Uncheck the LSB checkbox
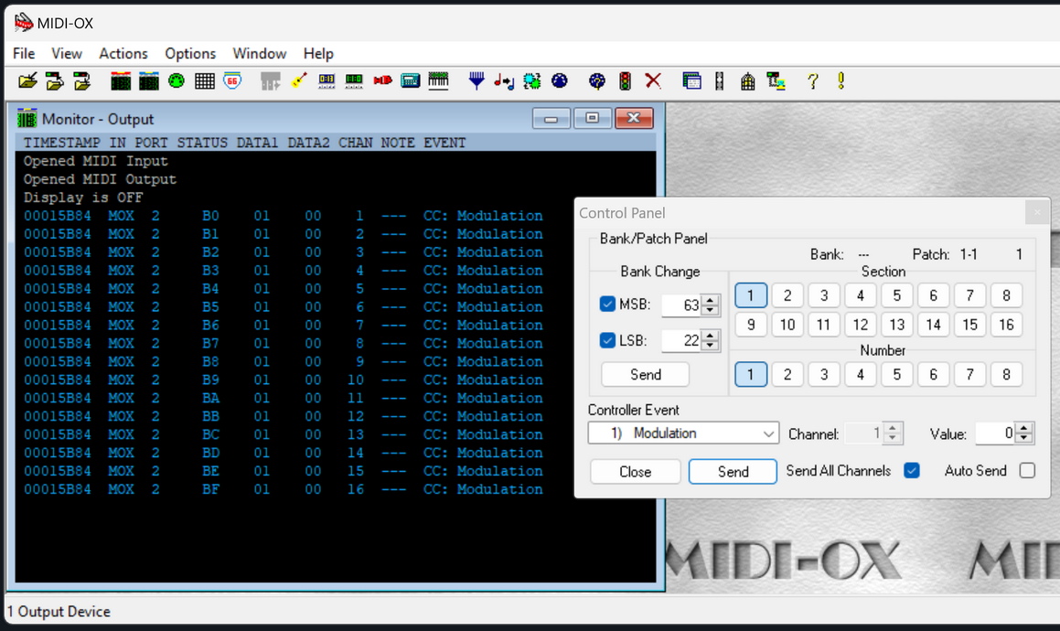This screenshot has width=1060, height=631. [607, 340]
